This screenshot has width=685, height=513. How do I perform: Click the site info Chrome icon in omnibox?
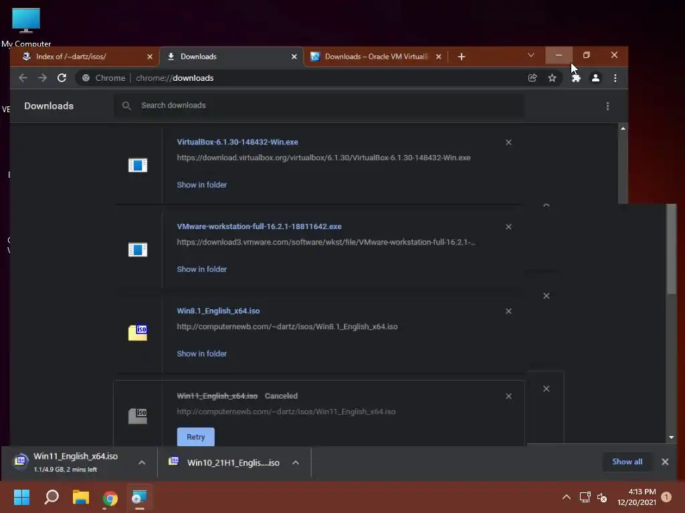click(x=86, y=77)
